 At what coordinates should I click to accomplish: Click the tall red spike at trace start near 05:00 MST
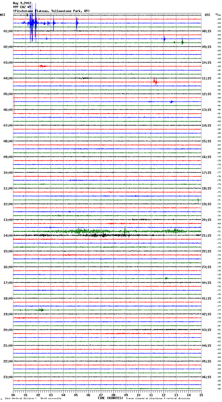(14, 104)
